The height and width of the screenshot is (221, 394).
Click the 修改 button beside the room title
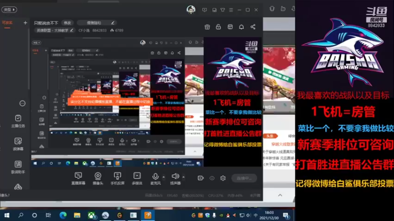coord(67,23)
